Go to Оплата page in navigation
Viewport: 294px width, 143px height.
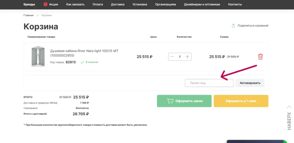(x=98, y=4)
